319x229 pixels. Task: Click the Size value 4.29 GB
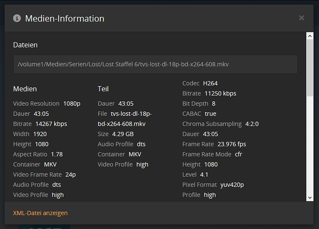point(123,134)
